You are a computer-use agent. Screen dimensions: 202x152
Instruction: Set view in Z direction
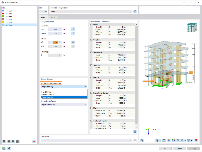178,140
